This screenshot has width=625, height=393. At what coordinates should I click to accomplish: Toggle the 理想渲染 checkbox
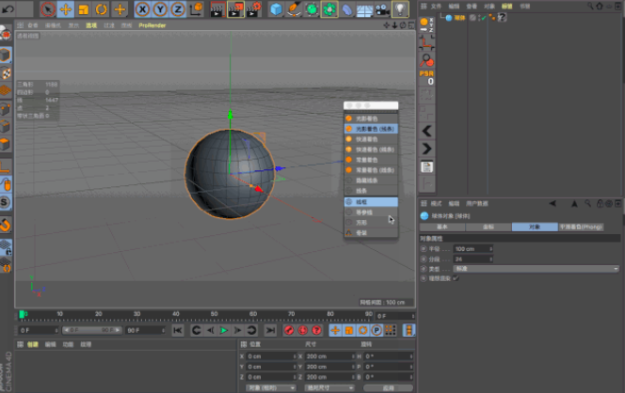point(456,278)
